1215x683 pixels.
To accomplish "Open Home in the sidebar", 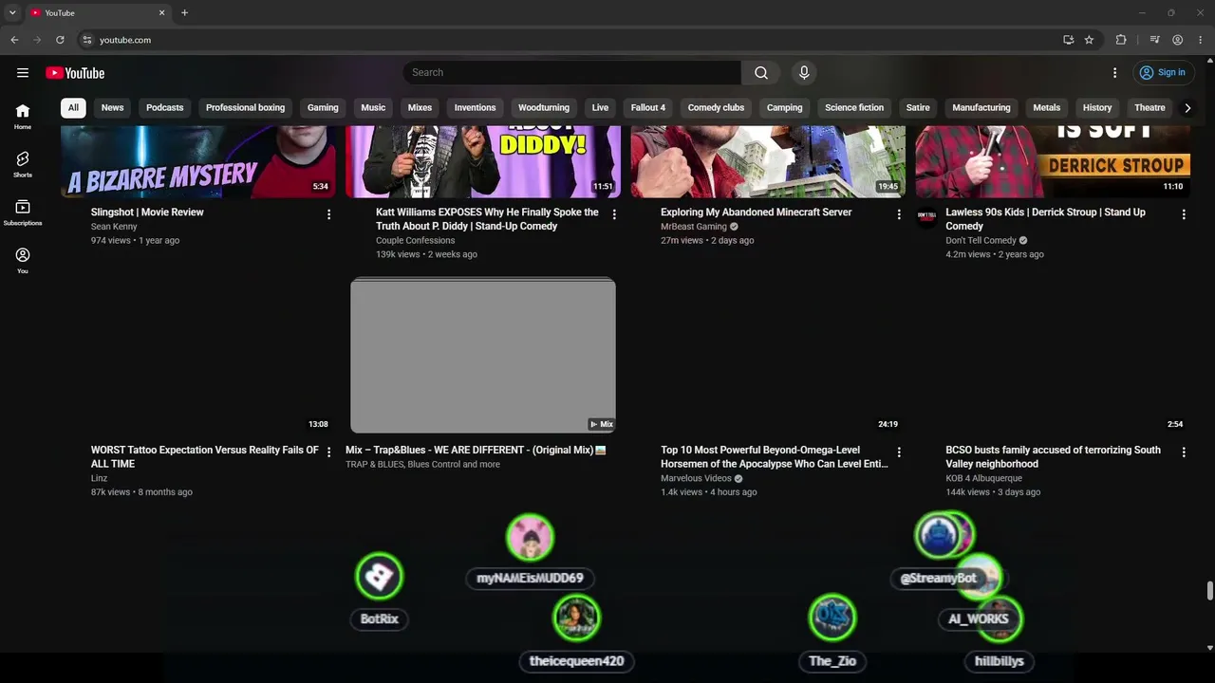I will coord(23,117).
